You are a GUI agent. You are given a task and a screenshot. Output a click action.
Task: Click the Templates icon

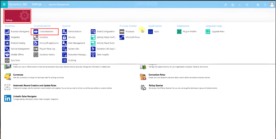tap(7, 37)
